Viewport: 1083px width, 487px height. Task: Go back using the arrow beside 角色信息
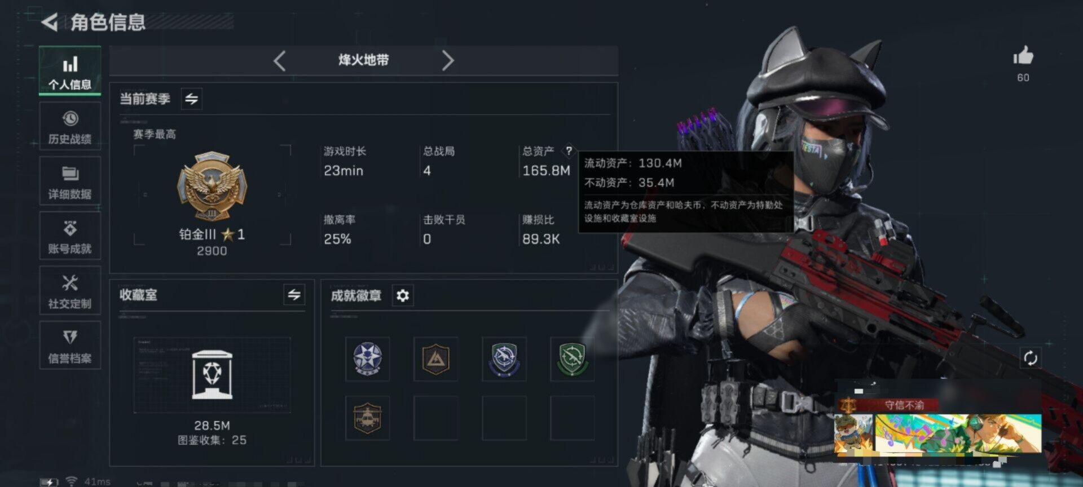click(x=50, y=23)
